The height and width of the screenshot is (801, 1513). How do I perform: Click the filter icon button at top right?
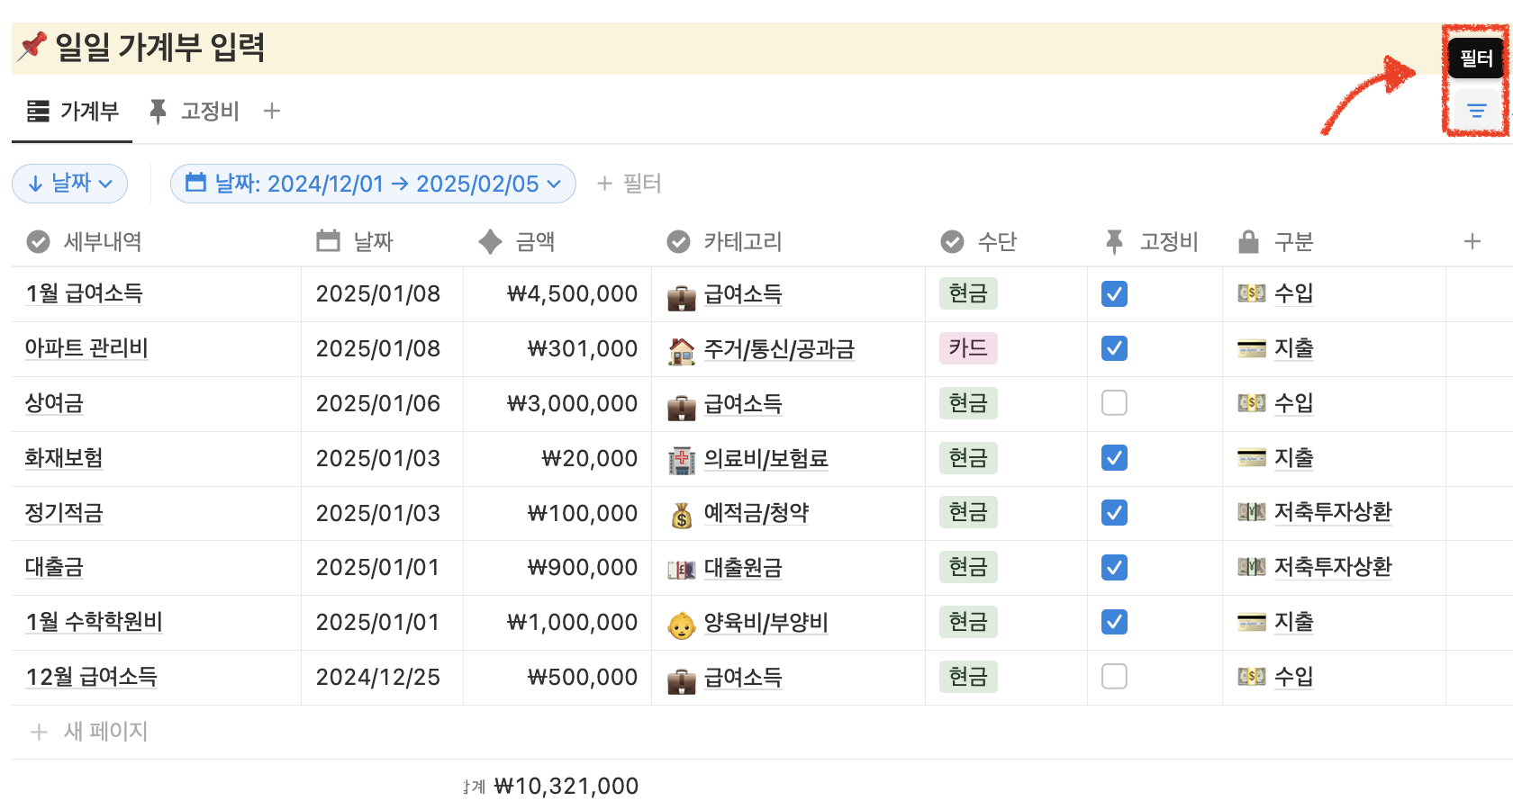coord(1477,111)
